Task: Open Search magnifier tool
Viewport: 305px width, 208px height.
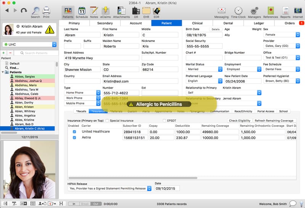Action: 35,13
